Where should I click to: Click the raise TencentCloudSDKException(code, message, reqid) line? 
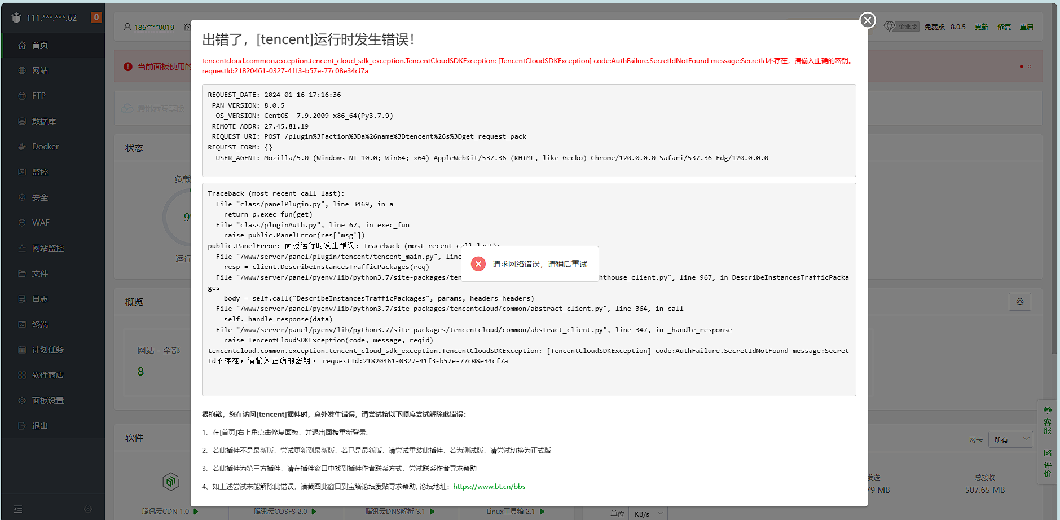click(328, 340)
